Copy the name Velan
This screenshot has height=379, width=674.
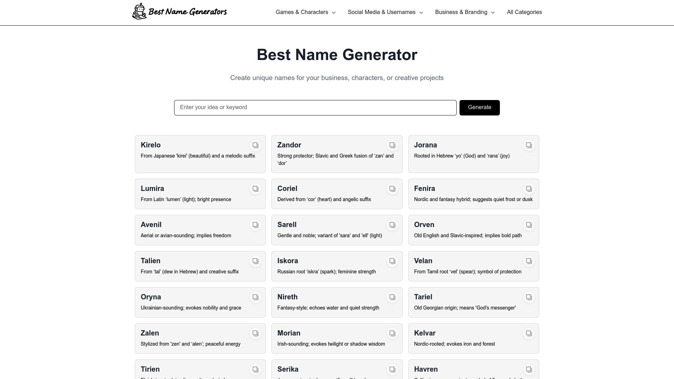[529, 261]
